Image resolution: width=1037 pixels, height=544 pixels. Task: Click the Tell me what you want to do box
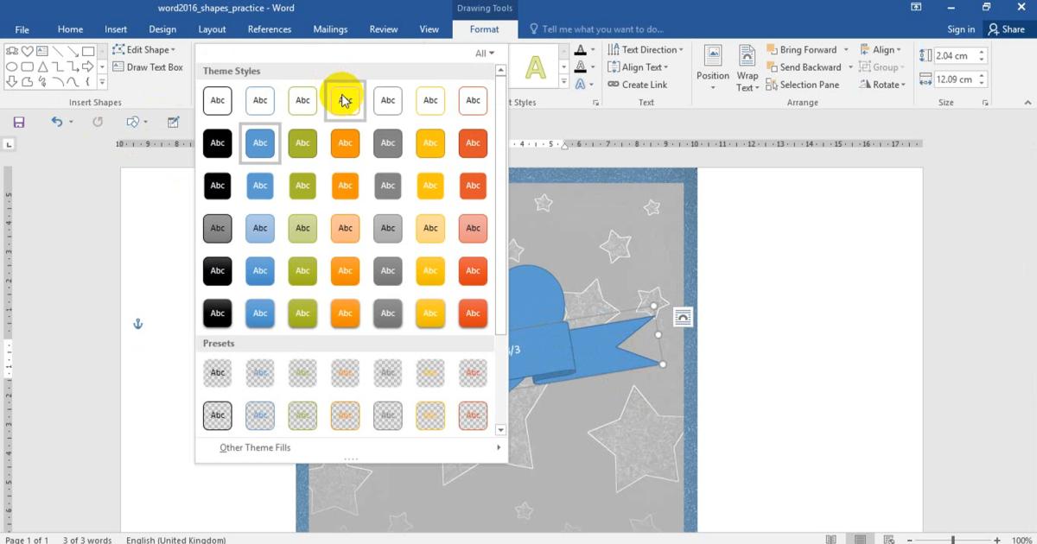click(596, 29)
